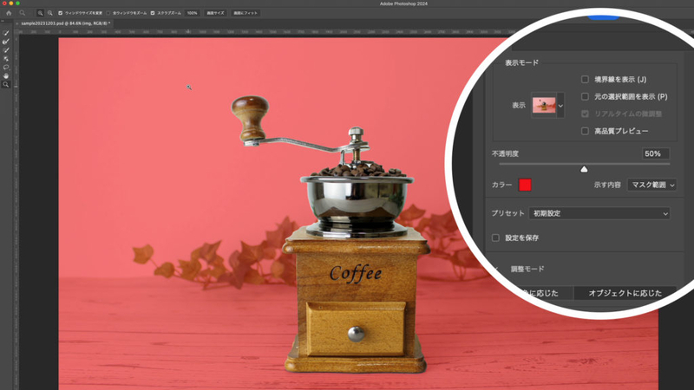Image resolution: width=694 pixels, height=390 pixels.
Task: Toggle リアルタイムの微調整 checkbox
Action: (x=585, y=114)
